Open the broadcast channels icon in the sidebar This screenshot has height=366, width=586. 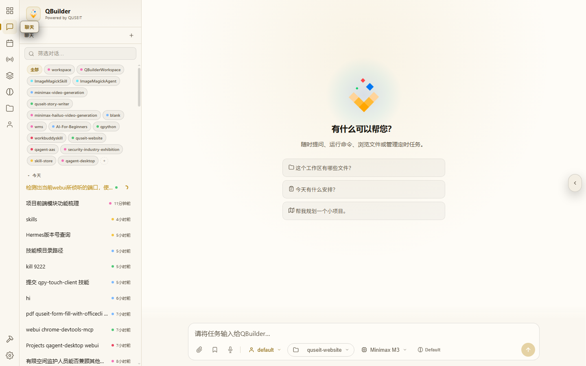pyautogui.click(x=10, y=59)
